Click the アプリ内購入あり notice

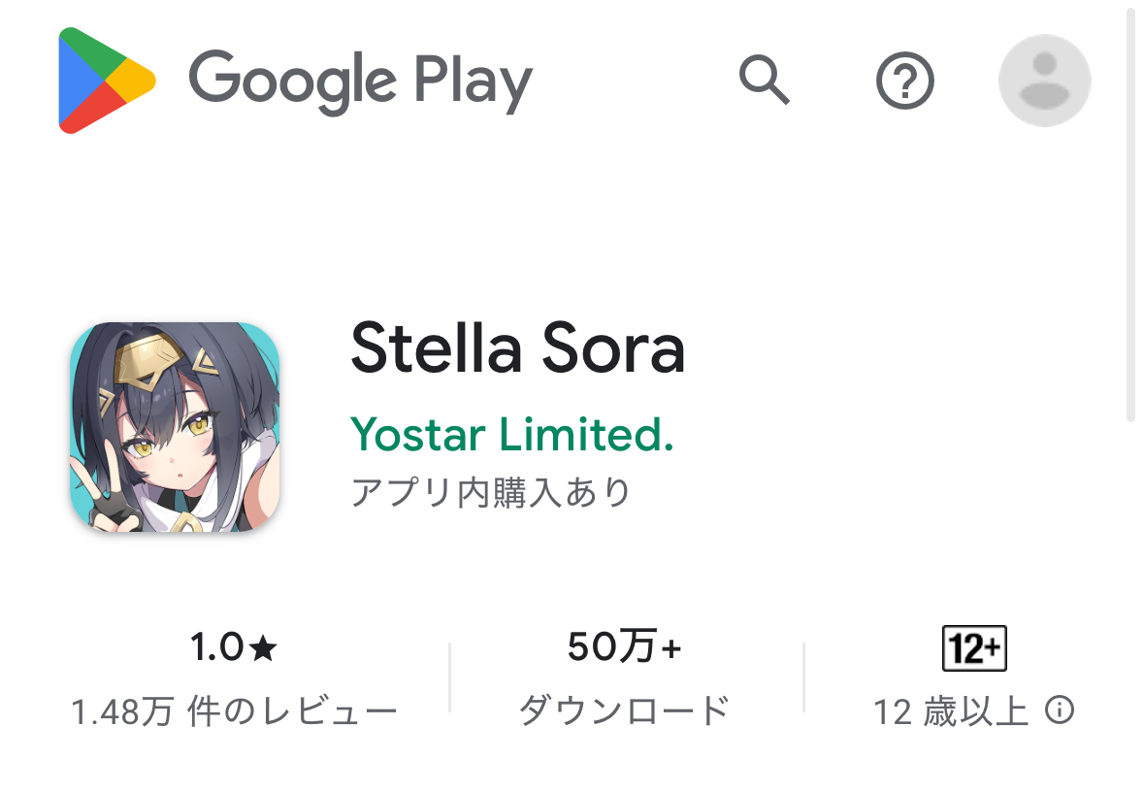click(491, 492)
